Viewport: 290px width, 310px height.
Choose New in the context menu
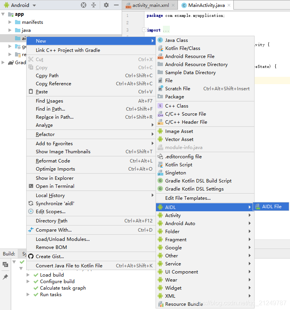[91, 41]
